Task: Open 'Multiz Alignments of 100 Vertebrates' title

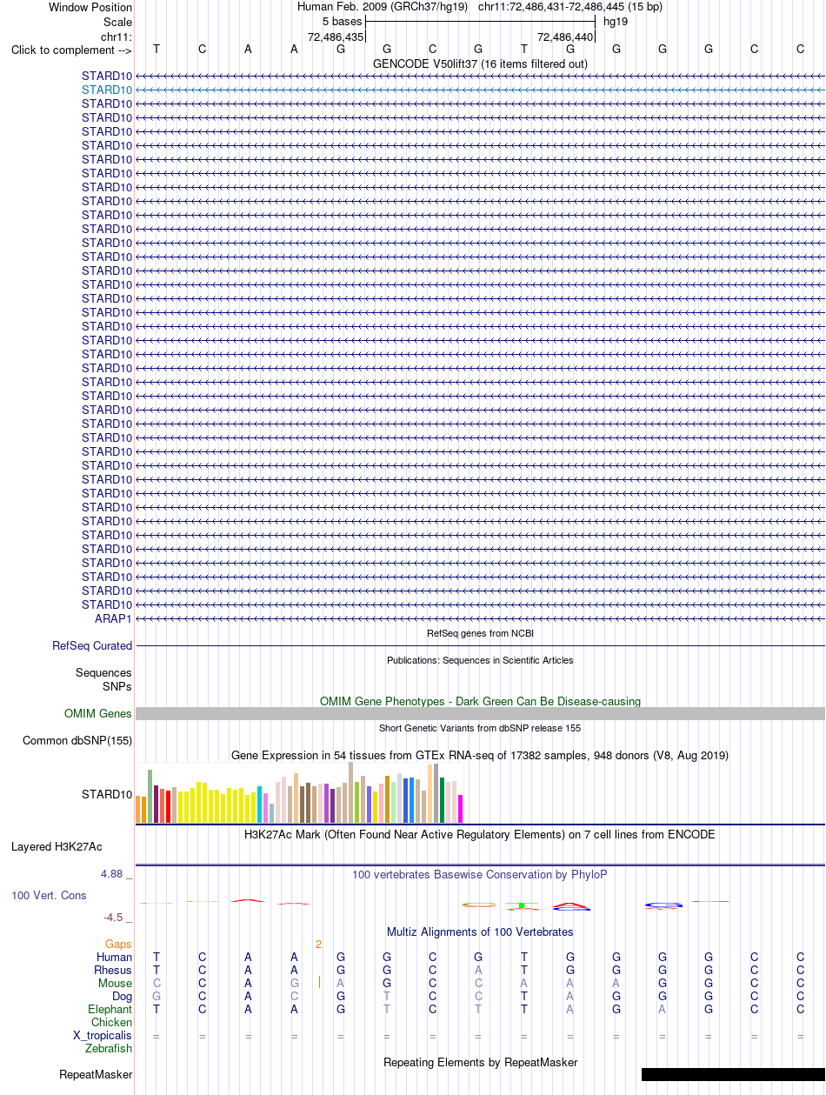Action: click(480, 931)
